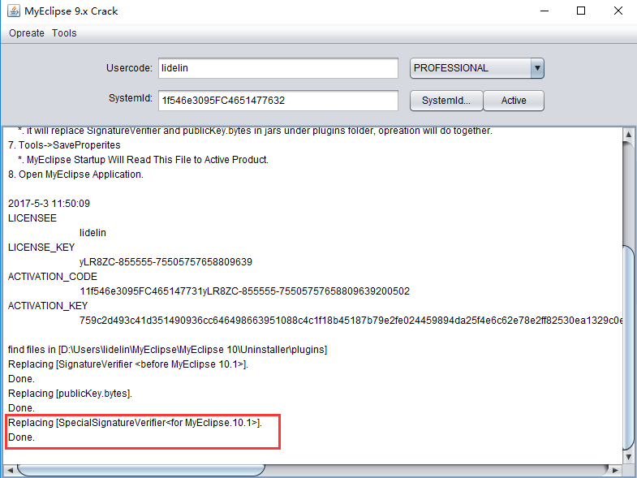Close the MyEclipse 9.x Crack window

click(x=618, y=11)
